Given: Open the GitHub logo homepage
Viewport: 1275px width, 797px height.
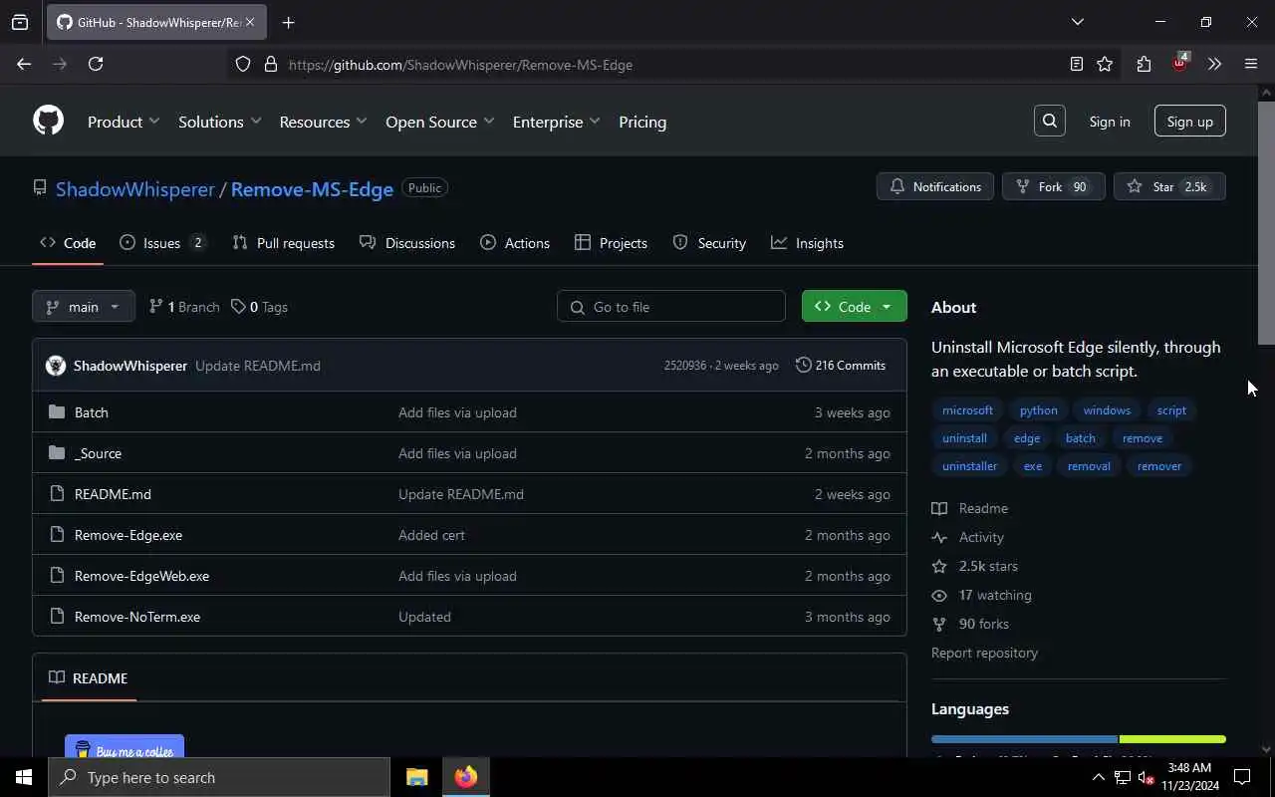Looking at the screenshot, I should click(48, 121).
